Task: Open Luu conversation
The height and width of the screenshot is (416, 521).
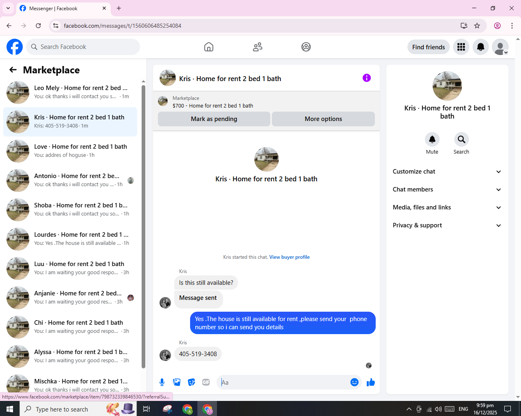Action: 70,269
